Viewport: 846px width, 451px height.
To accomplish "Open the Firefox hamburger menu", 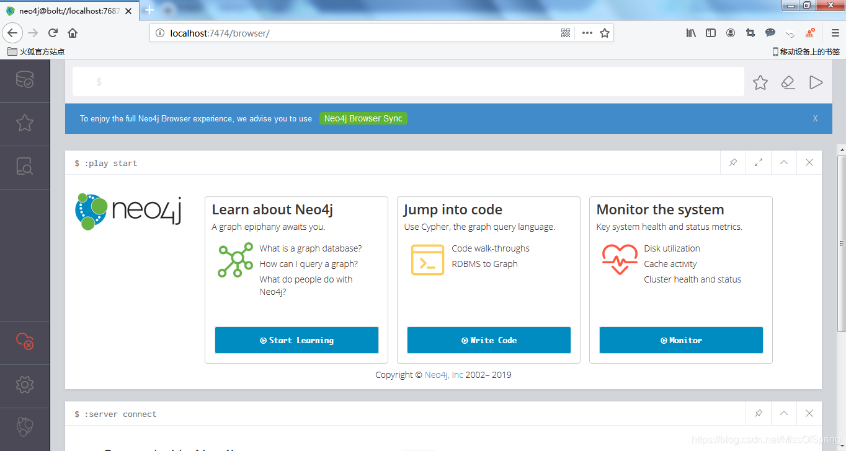I will (835, 33).
